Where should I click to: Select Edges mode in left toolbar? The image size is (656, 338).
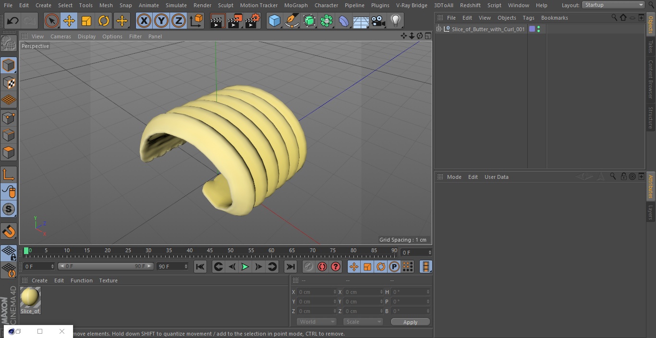pyautogui.click(x=9, y=135)
